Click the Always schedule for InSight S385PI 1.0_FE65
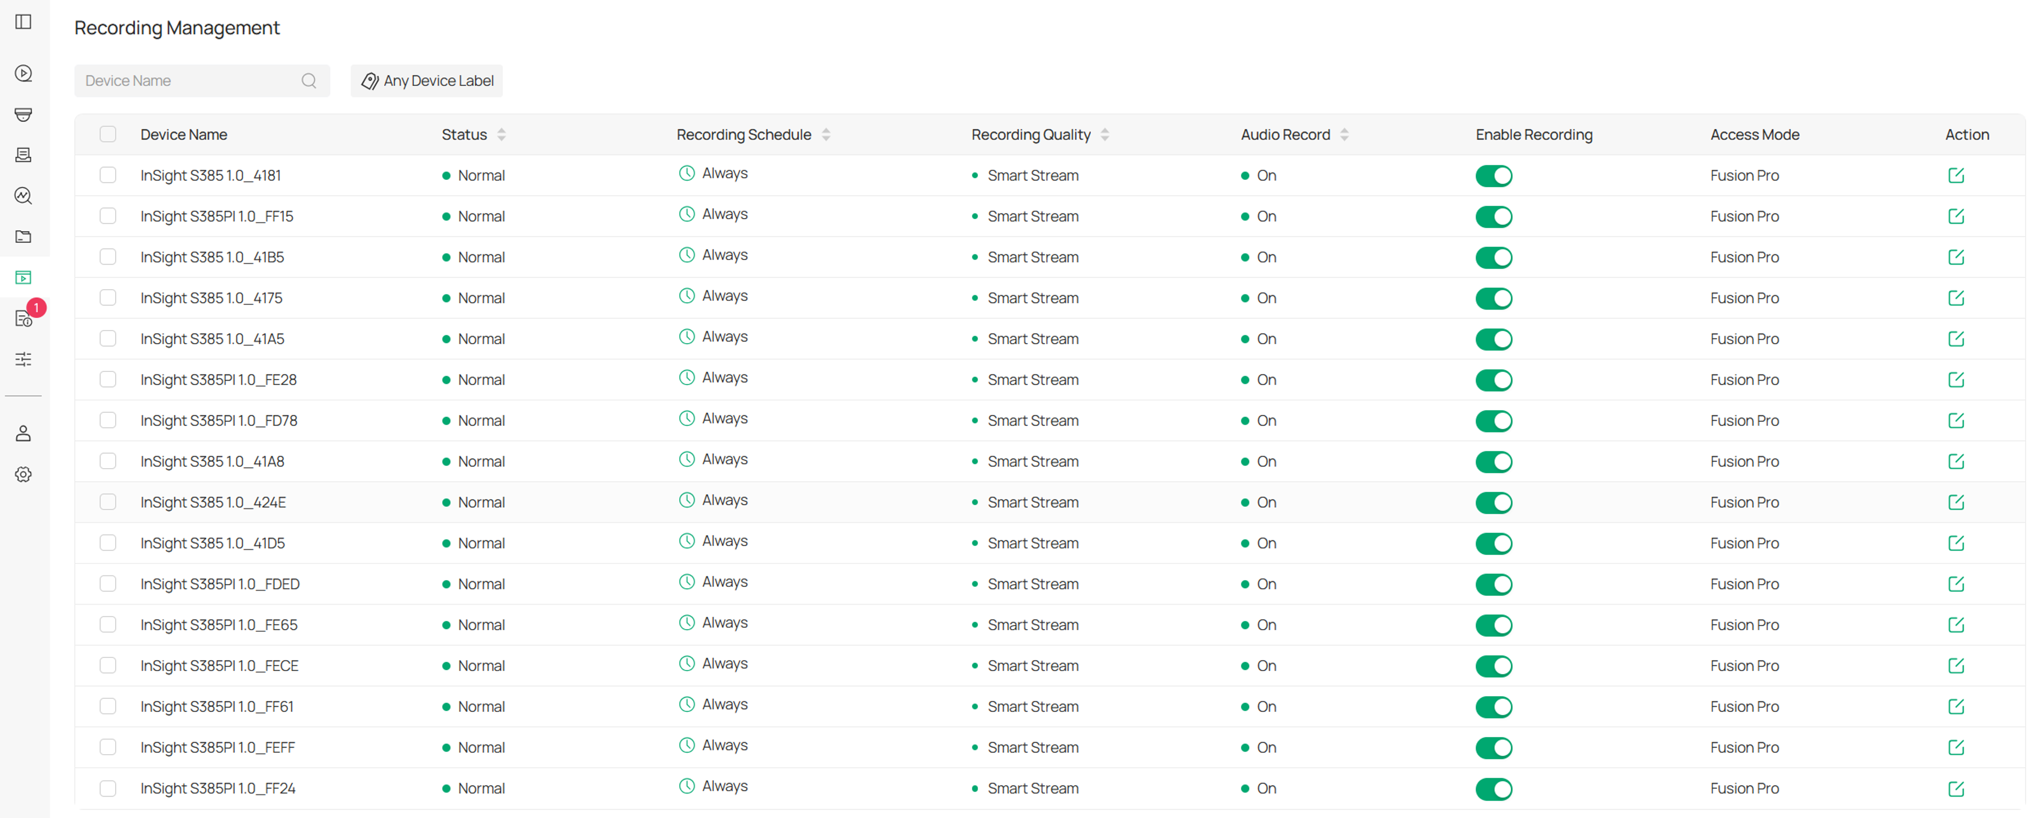Viewport: 2035px width, 818px height. click(x=713, y=623)
